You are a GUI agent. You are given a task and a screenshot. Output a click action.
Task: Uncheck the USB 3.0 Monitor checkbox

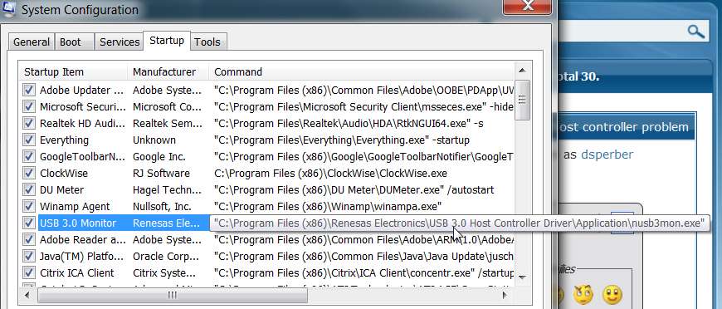point(28,223)
